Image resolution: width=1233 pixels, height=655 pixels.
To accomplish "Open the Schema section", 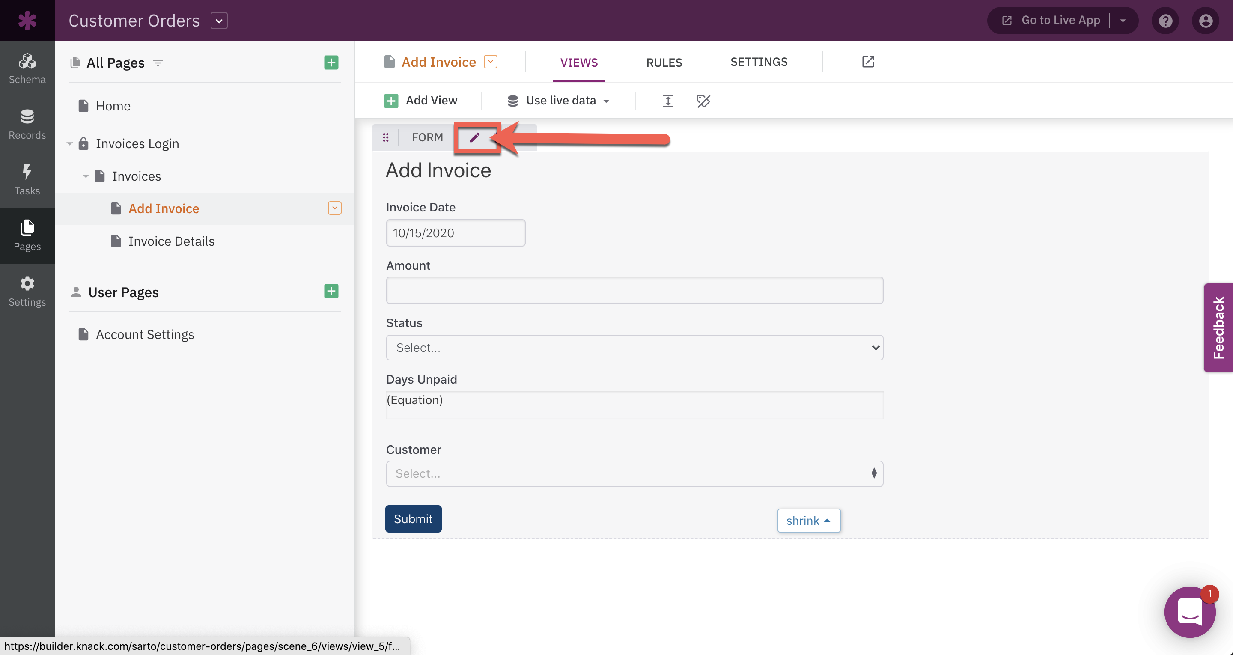I will [x=27, y=69].
